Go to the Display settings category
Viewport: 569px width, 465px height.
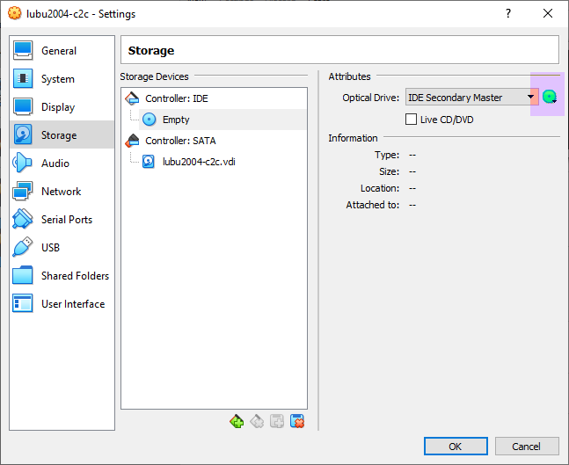(58, 107)
